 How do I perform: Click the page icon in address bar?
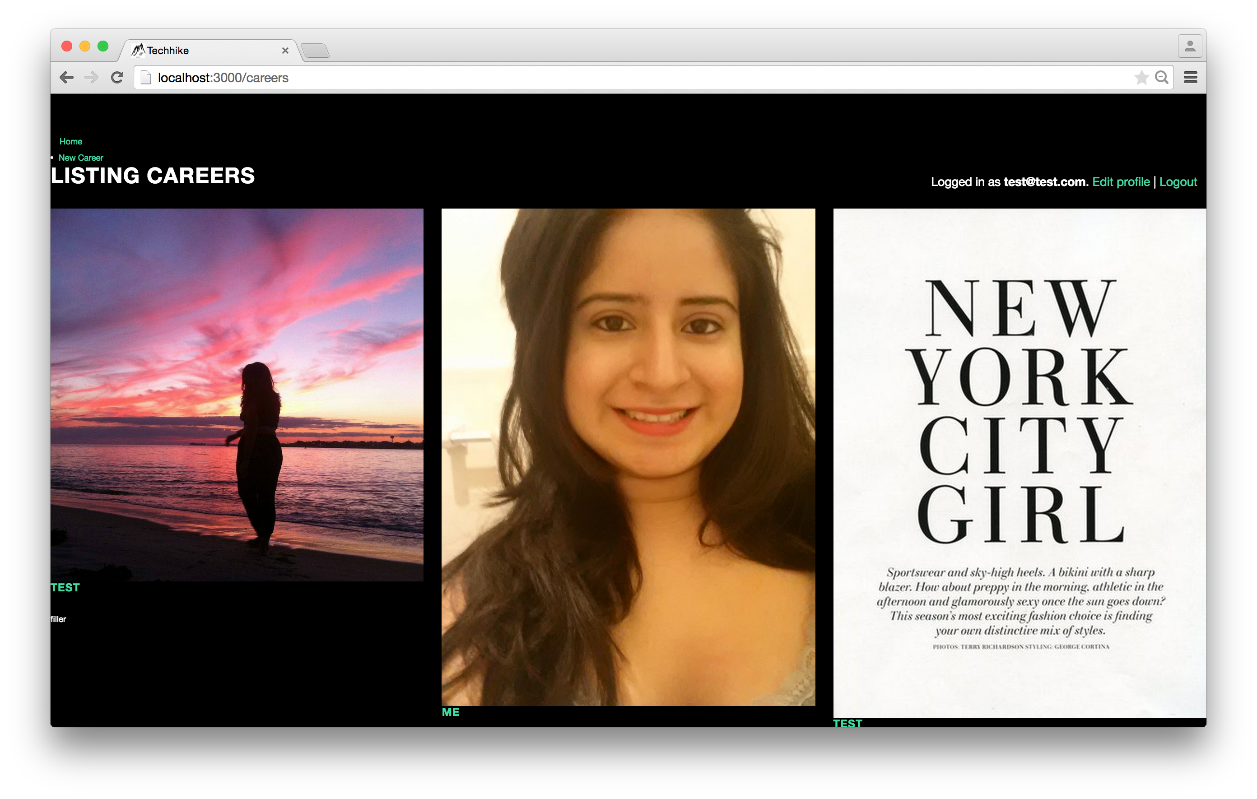tap(146, 78)
